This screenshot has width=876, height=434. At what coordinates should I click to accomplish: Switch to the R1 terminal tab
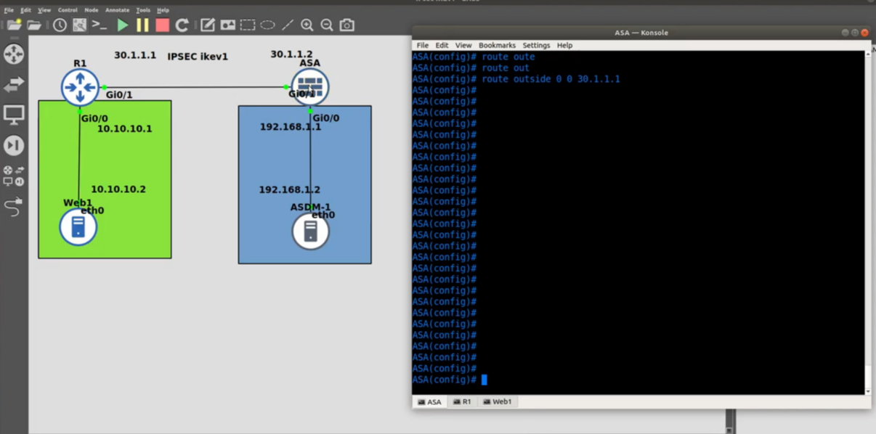[462, 401]
